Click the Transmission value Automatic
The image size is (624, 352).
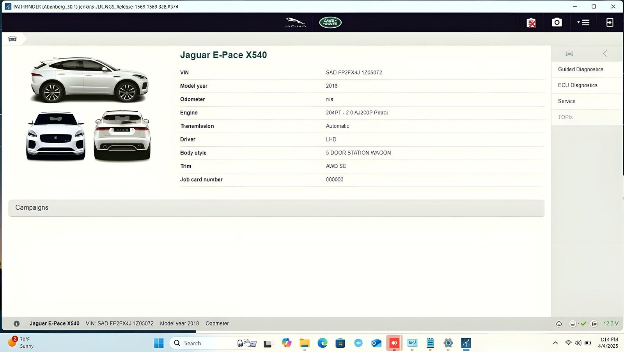coord(337,126)
